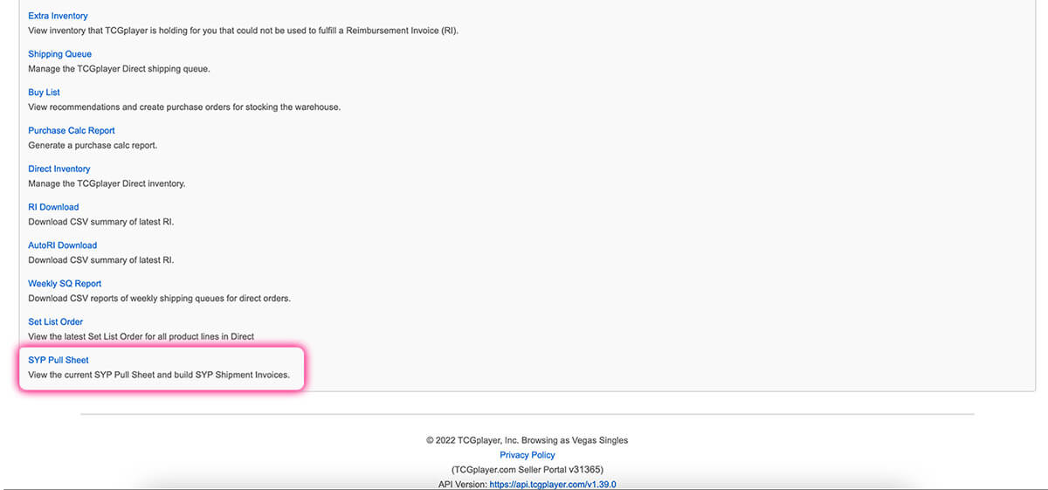Click the weekly shipping queues CSV description text
The height and width of the screenshot is (490, 1048).
tap(159, 298)
